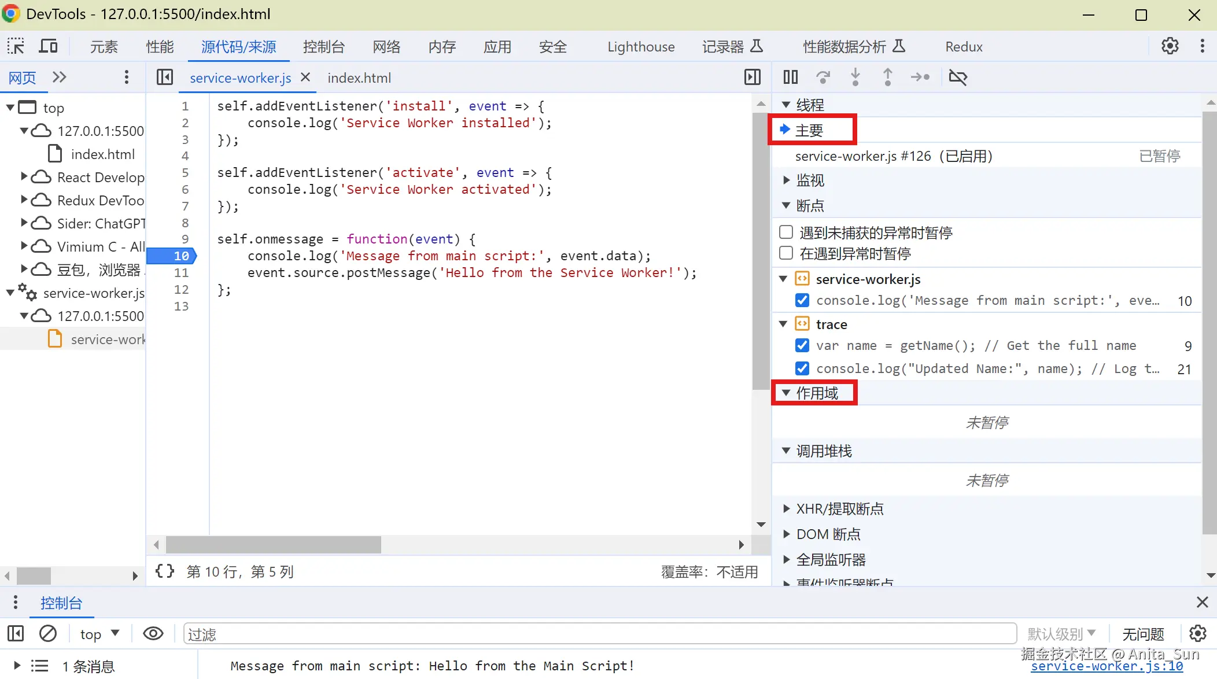Close the service-worker.js editor tab
Screen dimensions: 1217x679
click(306, 77)
